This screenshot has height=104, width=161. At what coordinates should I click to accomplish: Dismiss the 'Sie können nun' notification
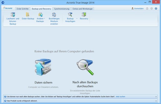coord(156,97)
